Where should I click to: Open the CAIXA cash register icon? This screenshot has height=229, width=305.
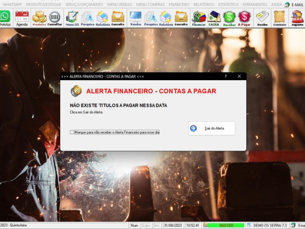tap(214, 18)
